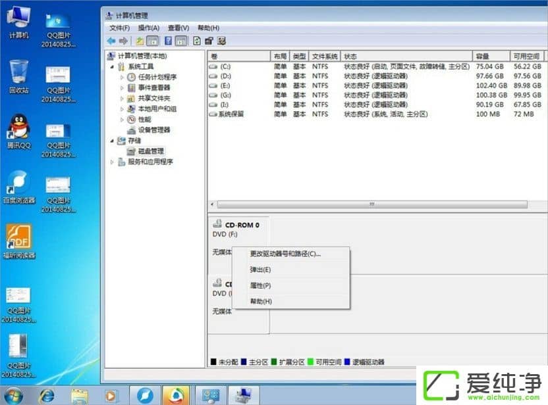Click 属性(P) in the context menu
Screen dimensions: 548x405
pos(260,287)
